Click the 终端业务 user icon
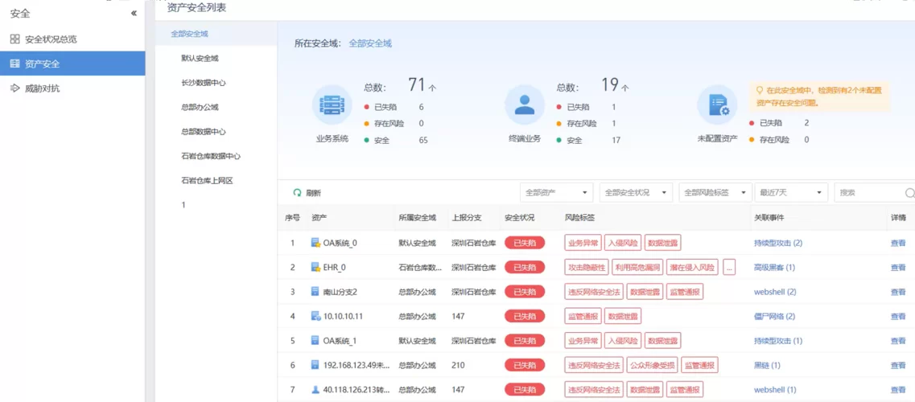 point(525,105)
